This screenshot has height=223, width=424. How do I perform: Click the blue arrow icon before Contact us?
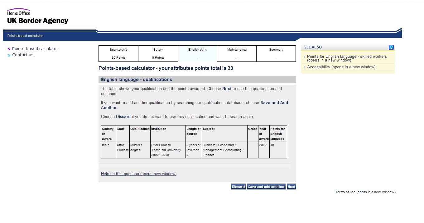pos(9,55)
